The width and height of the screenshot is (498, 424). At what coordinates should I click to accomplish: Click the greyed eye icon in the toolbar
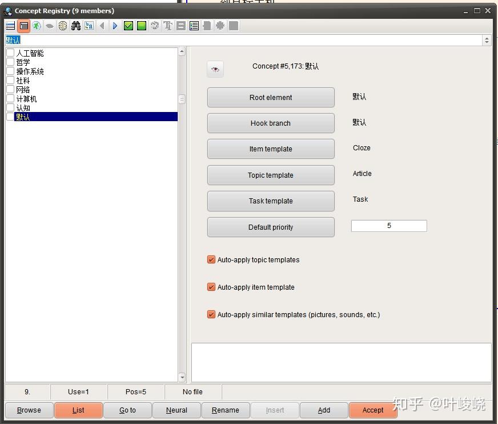click(50, 26)
